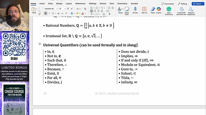The image size is (206, 115).
Task: Open the Review tab
Action: click(x=103, y=3)
